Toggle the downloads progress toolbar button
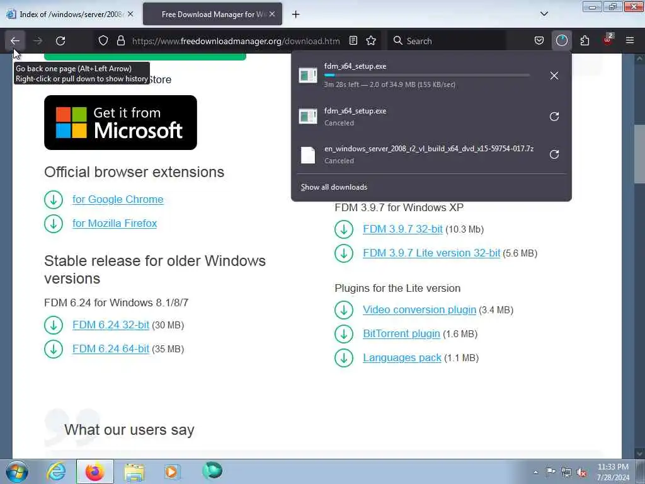The image size is (645, 484). pos(561,41)
